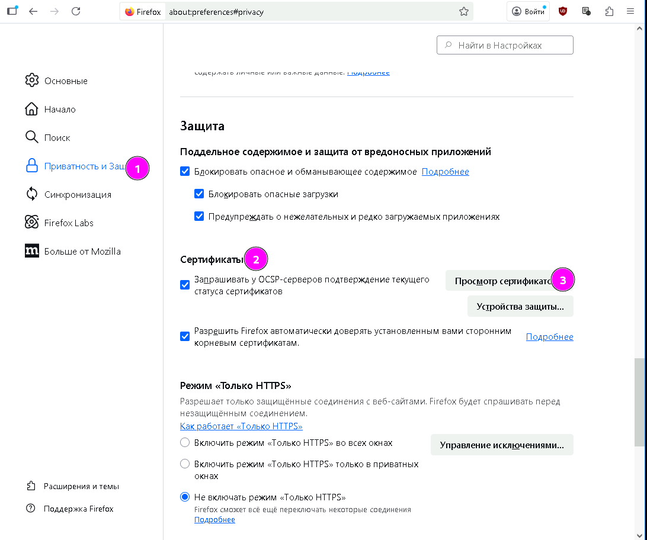Click the vertical page scrollbar thumb

click(x=638, y=403)
